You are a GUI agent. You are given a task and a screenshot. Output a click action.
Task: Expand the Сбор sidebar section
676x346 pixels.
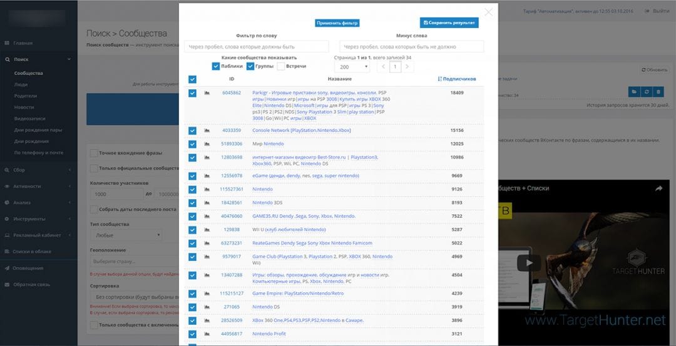point(38,170)
